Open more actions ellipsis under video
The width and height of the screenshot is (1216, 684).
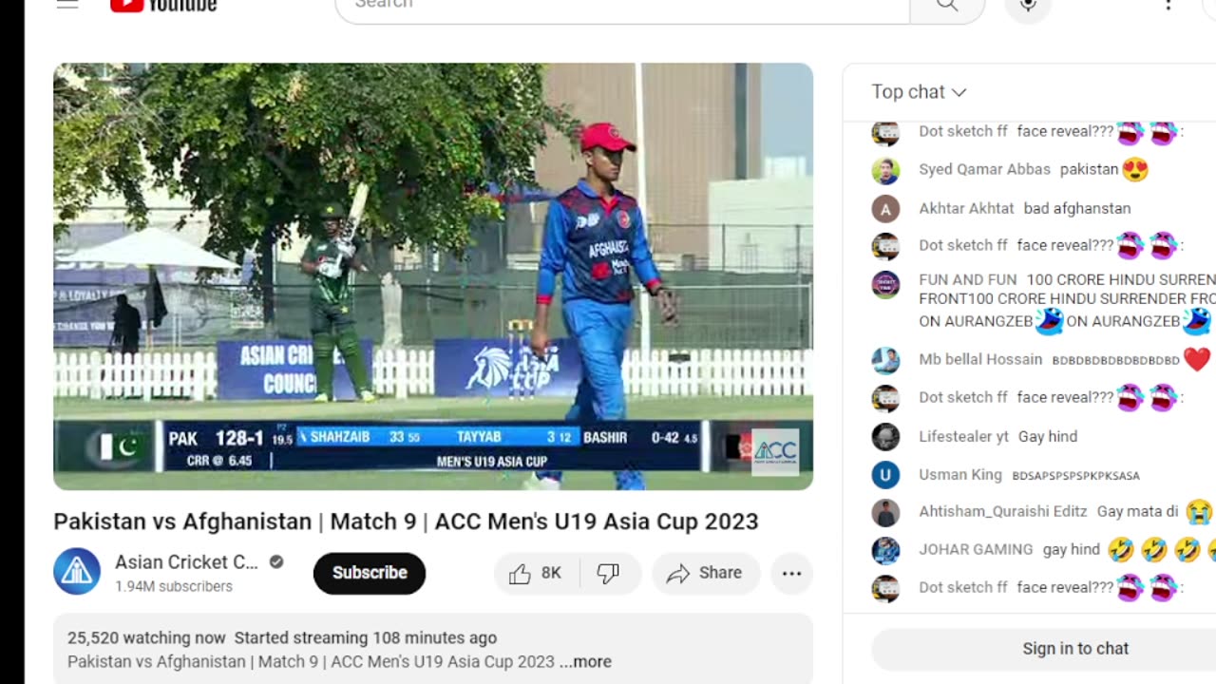pyautogui.click(x=791, y=574)
